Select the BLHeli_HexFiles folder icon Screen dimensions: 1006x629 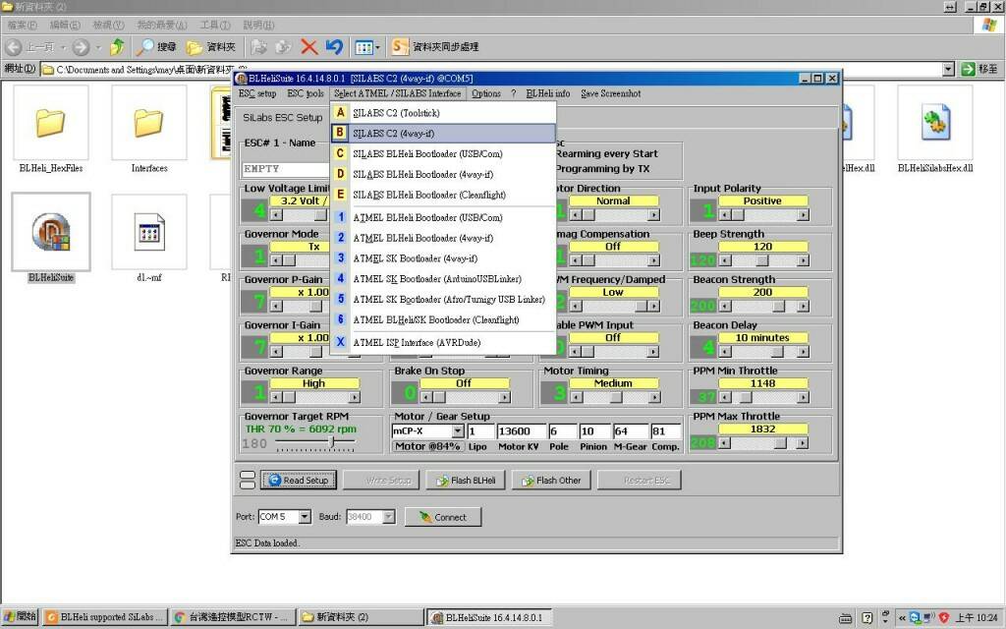point(51,123)
